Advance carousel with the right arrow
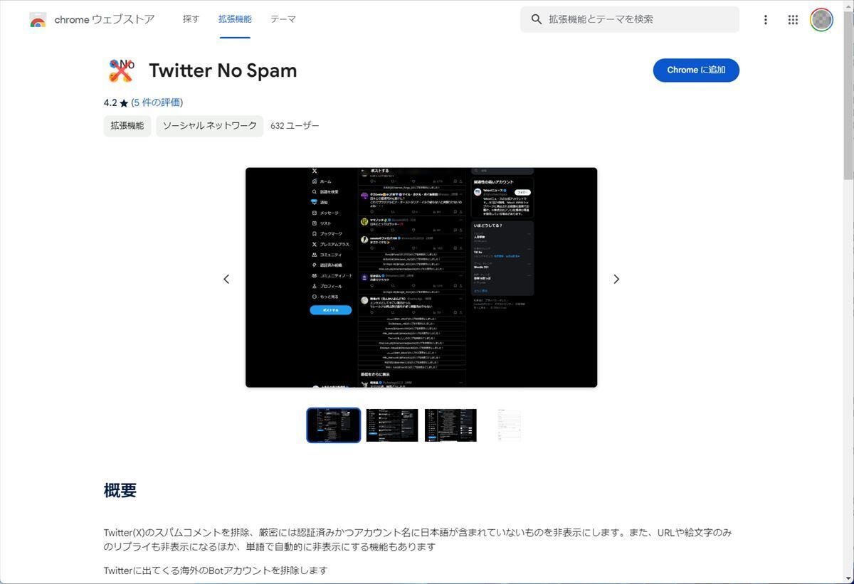Image resolution: width=854 pixels, height=584 pixels. pyautogui.click(x=616, y=279)
